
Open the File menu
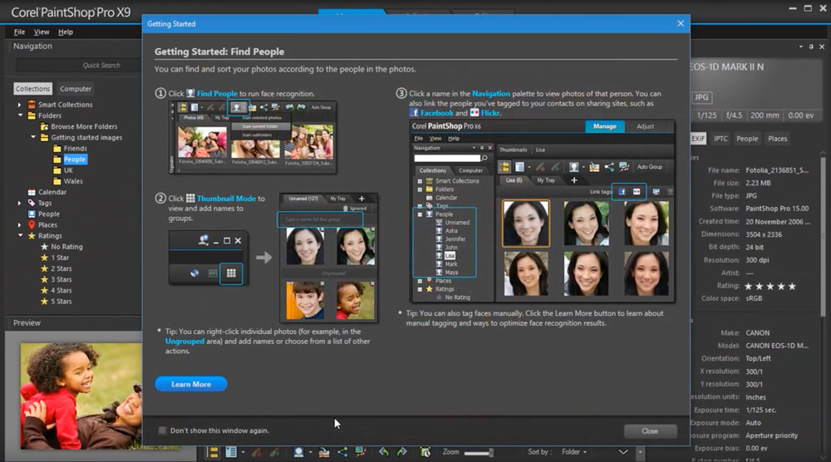pos(20,32)
